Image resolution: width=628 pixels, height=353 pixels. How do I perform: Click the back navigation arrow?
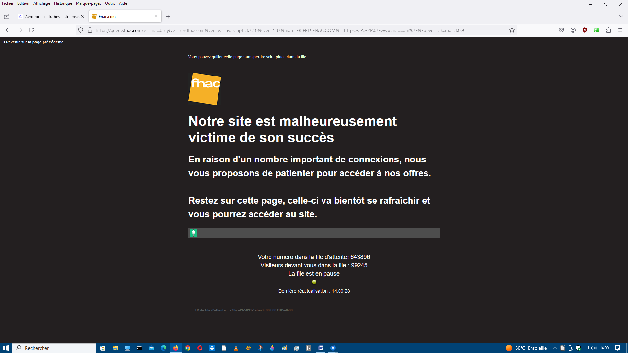8,30
